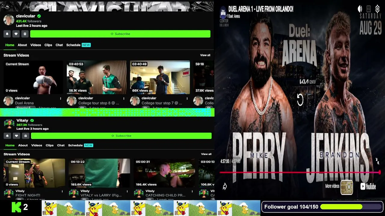
Task: Click Vitaly's '367.3K followers' text
Action: (x=29, y=125)
